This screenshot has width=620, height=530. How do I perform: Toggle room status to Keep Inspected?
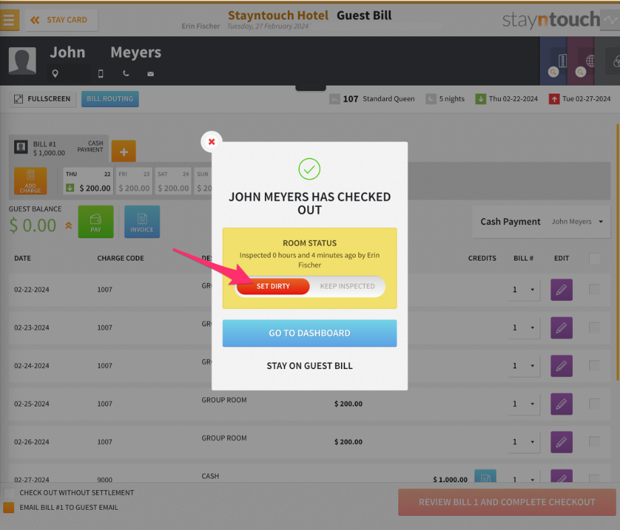point(347,286)
